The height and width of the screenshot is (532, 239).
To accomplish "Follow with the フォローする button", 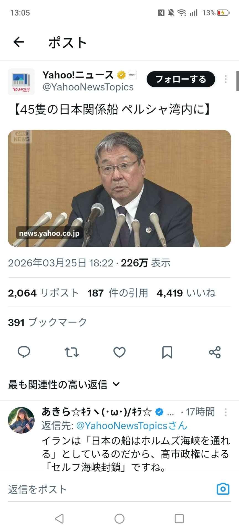I will pyautogui.click(x=181, y=79).
